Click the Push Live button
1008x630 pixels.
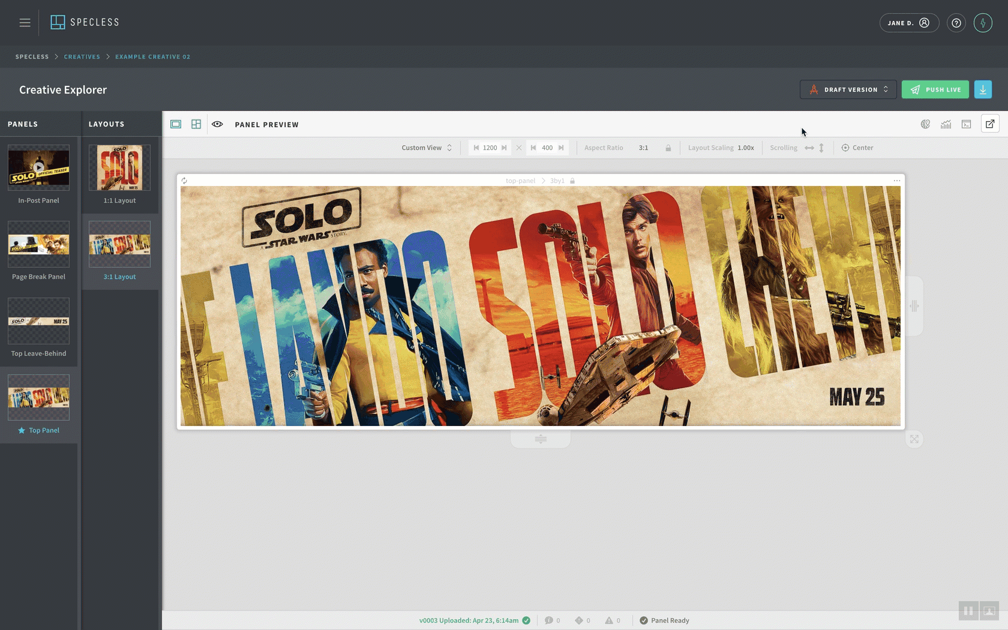pos(935,89)
